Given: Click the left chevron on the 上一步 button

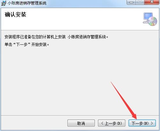Looking at the screenshot, I should click(x=102, y=123).
